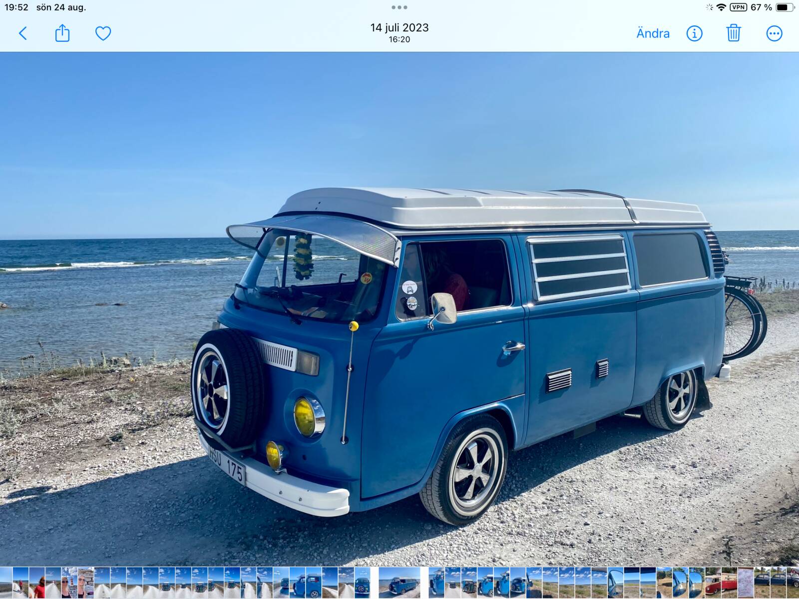Open the share sheet icon
The width and height of the screenshot is (799, 599).
62,33
